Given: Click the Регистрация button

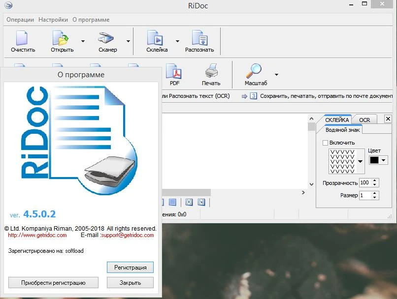Looking at the screenshot, I should (x=130, y=268).
